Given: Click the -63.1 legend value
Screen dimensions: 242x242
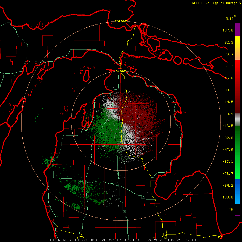Looking at the screenshot, I should 228,162.
